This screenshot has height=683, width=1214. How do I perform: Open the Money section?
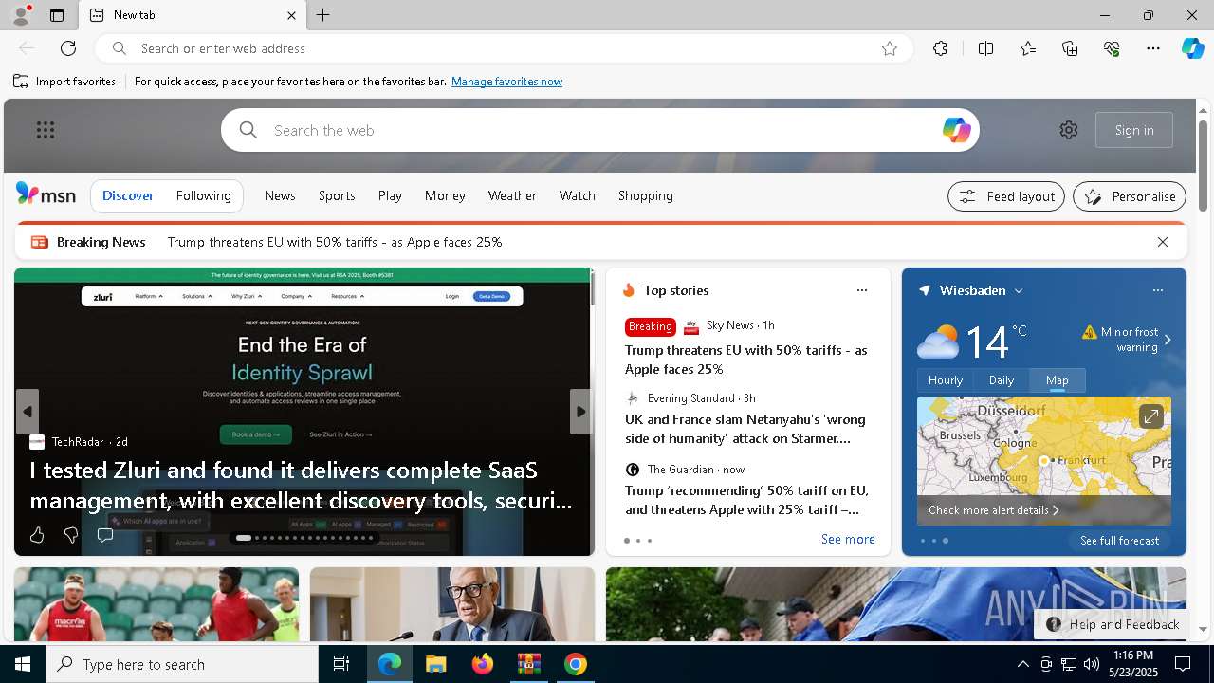(445, 195)
